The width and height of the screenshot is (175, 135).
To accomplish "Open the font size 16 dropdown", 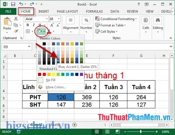I will tap(59, 19).
